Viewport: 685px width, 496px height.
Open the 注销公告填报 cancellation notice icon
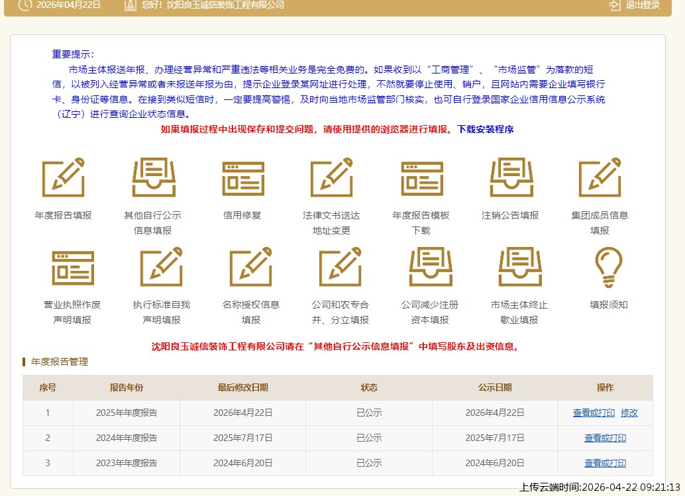(511, 177)
